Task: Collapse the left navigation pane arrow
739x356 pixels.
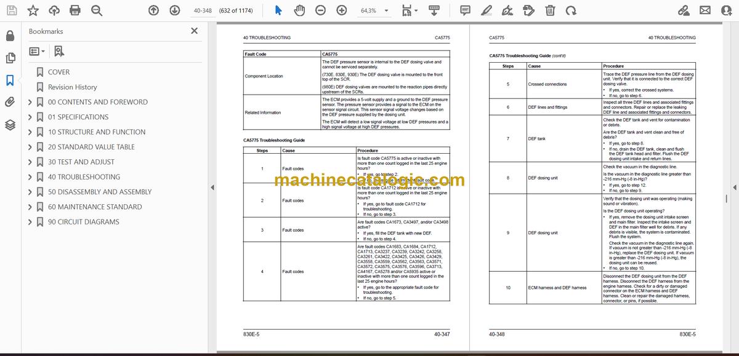Action: pyautogui.click(x=212, y=188)
